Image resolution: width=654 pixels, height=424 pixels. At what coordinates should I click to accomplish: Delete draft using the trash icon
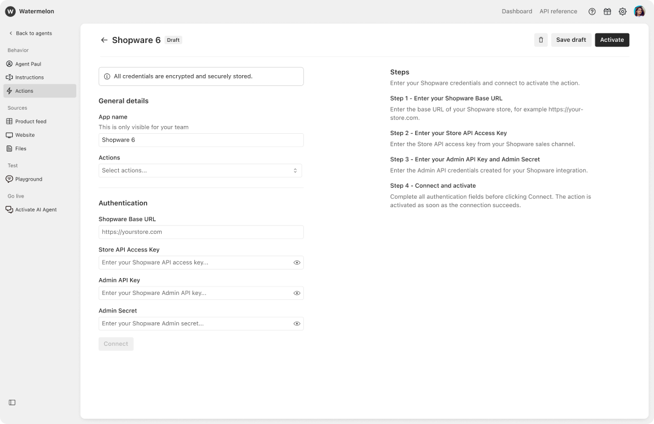tap(541, 40)
